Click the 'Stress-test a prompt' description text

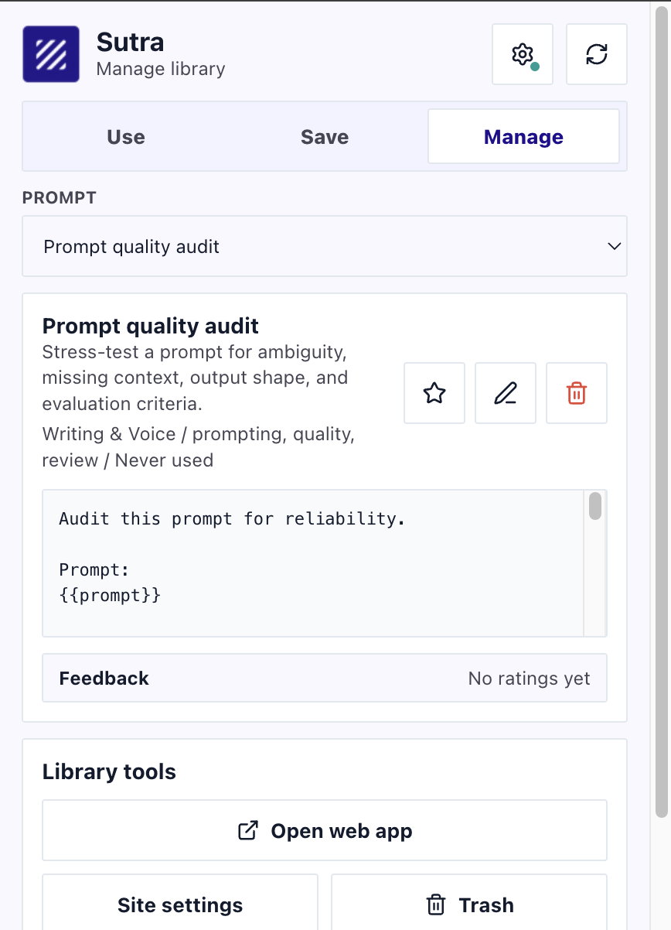click(x=196, y=378)
